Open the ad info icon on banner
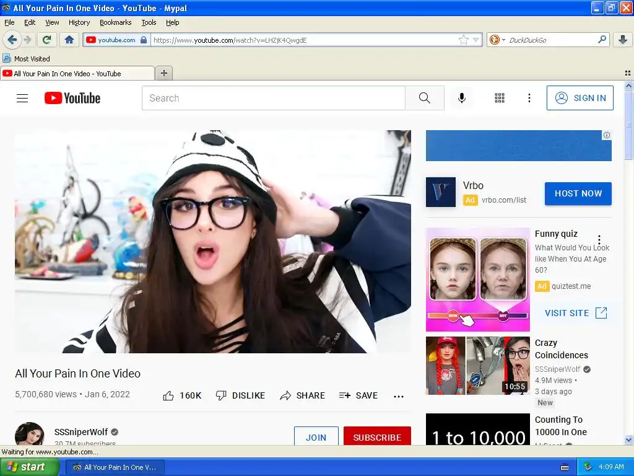634x476 pixels. [607, 135]
